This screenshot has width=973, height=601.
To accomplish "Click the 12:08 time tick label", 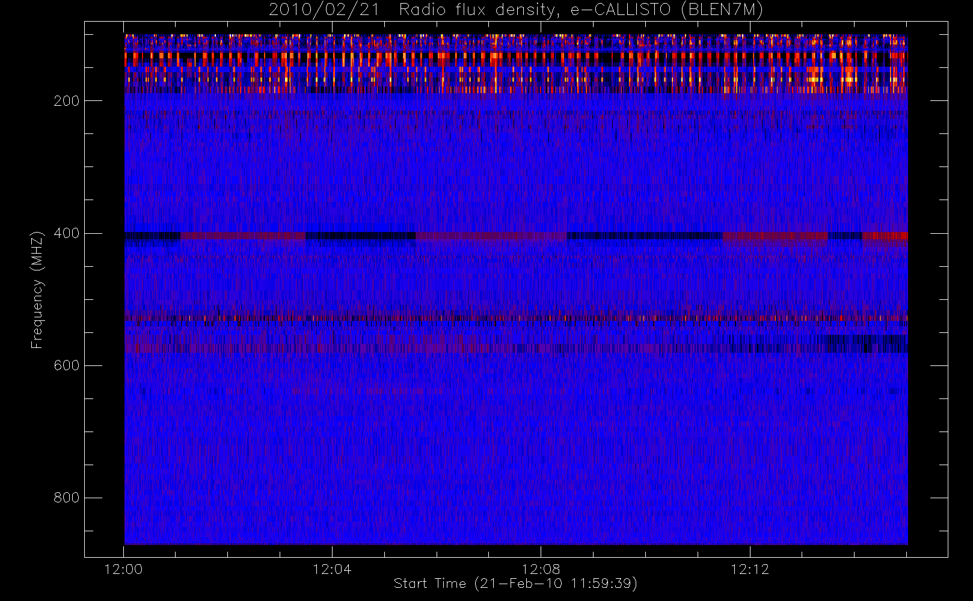I will tap(541, 569).
